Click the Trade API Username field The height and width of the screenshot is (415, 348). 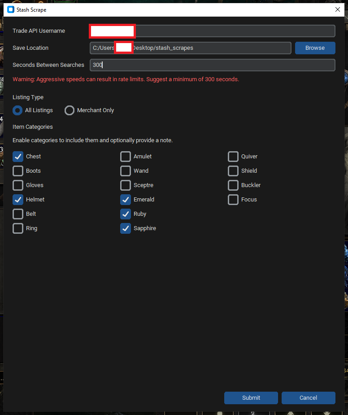point(233,31)
